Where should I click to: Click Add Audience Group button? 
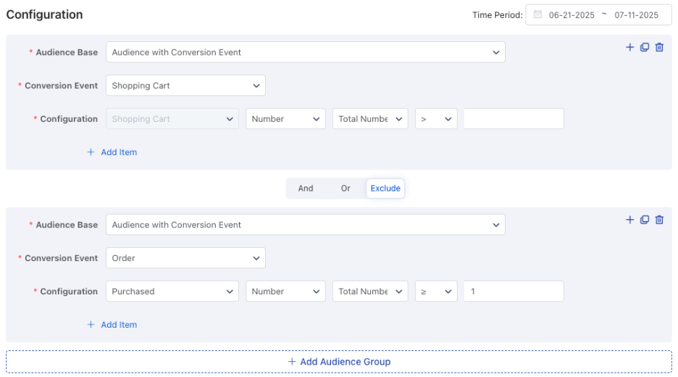tap(339, 362)
